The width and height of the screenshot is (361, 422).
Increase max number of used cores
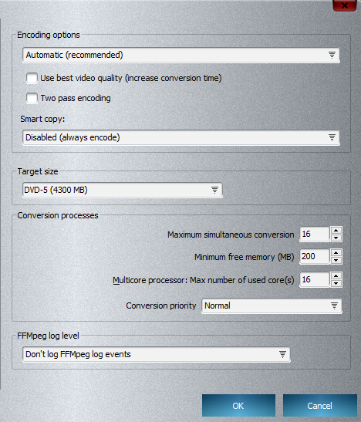click(x=336, y=276)
